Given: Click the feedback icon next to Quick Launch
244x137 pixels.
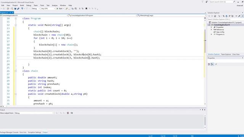Looking at the screenshot, I should (207, 2).
